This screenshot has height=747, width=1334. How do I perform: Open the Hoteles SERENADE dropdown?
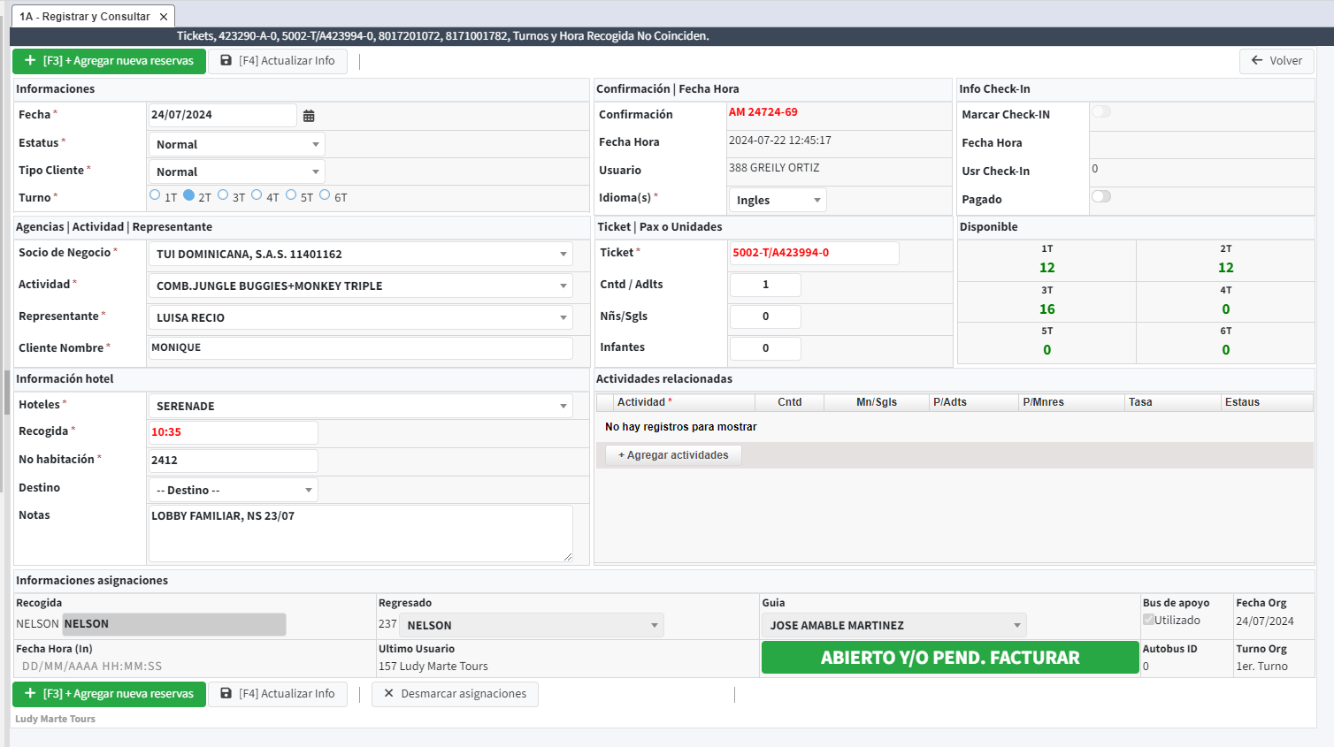(x=360, y=406)
